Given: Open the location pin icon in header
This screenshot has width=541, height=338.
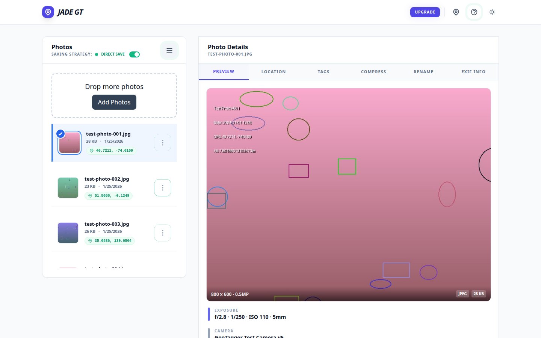Looking at the screenshot, I should point(456,12).
